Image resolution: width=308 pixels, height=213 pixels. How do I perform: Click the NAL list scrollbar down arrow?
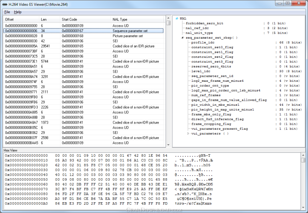(x=168, y=145)
